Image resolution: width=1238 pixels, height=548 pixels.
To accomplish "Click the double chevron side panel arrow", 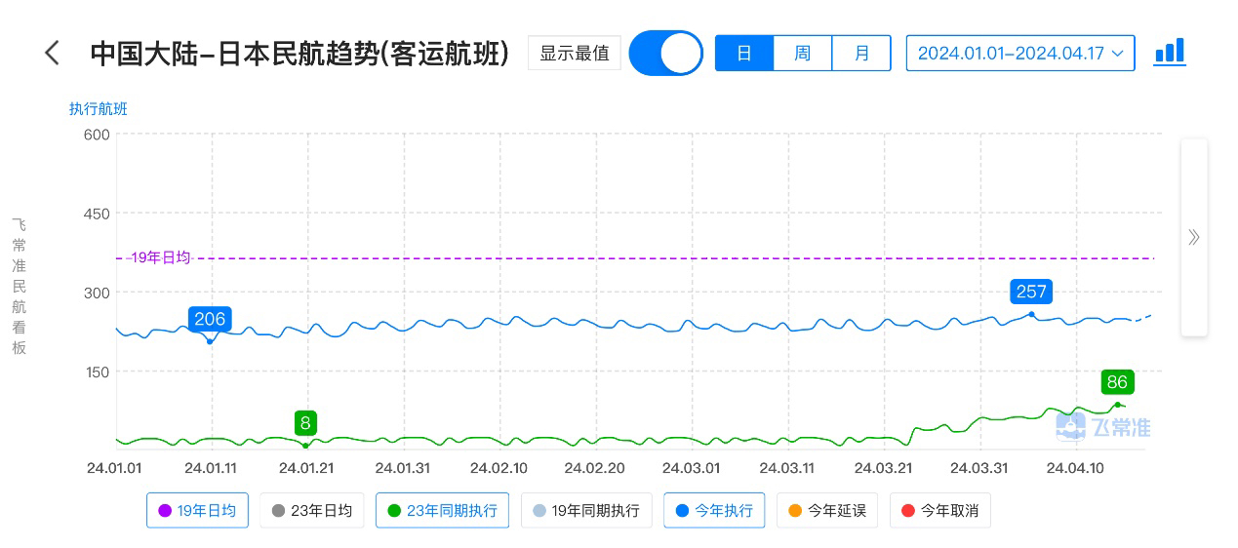I will tap(1193, 237).
